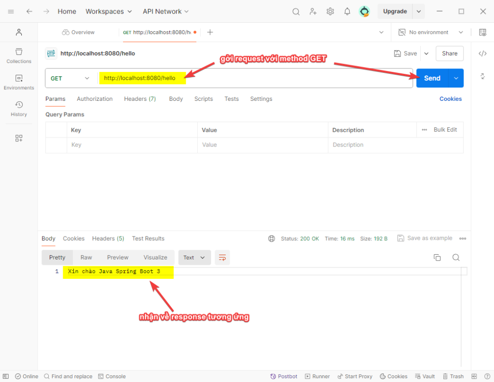Open the History sidebar panel
This screenshot has width=494, height=382.
tap(19, 109)
